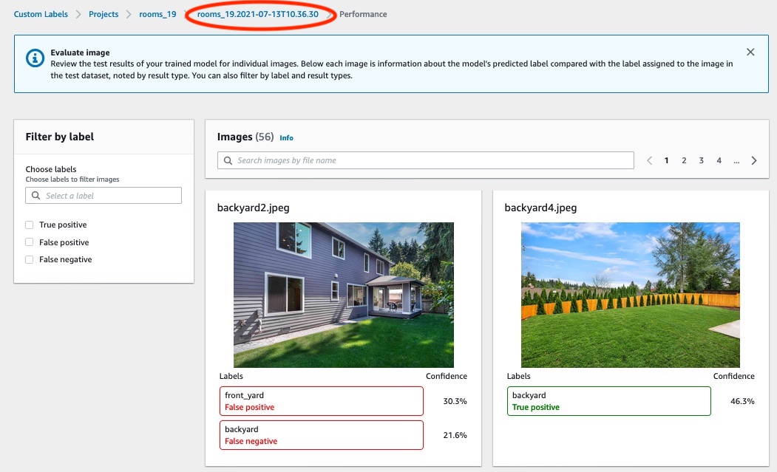This screenshot has height=472, width=777.
Task: Click the magnifier icon in Select a label field
Action: point(36,195)
